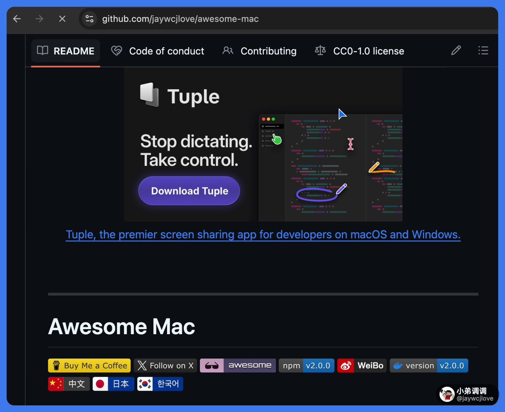Click the docker version v2.0.0 badge
The image size is (505, 412).
[429, 366]
